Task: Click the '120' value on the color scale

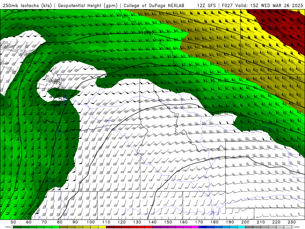Action: coord(122,222)
